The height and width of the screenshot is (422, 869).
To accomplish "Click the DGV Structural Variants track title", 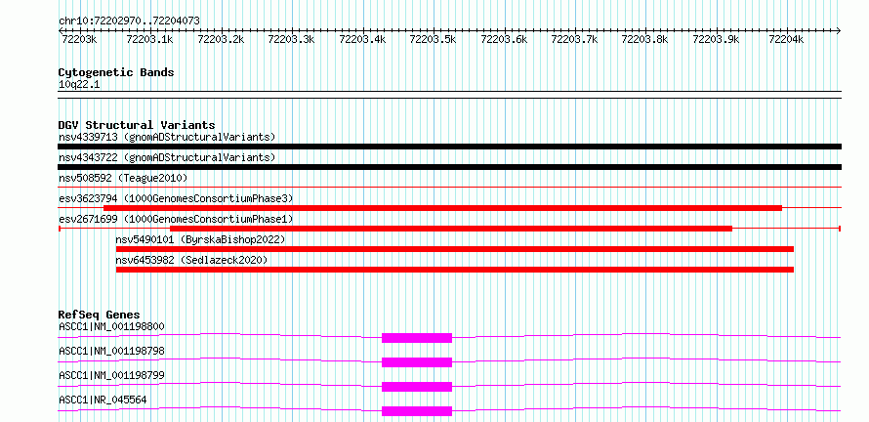I will coord(137,125).
